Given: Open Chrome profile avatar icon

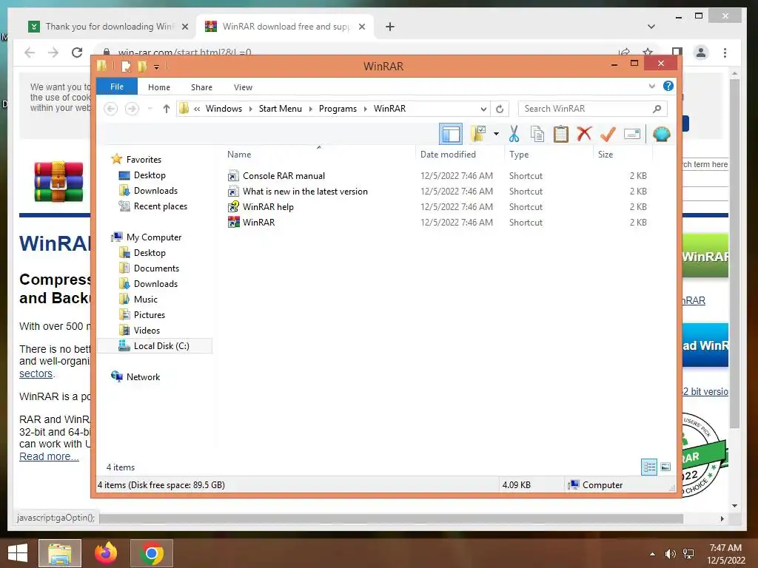Looking at the screenshot, I should pos(701,53).
